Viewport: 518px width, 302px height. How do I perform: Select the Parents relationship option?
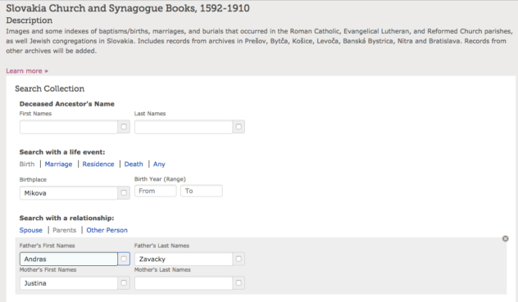tap(65, 230)
